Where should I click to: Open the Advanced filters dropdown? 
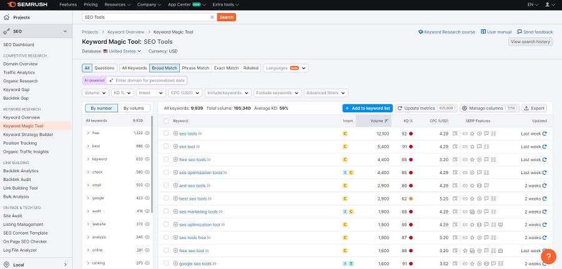(x=326, y=93)
